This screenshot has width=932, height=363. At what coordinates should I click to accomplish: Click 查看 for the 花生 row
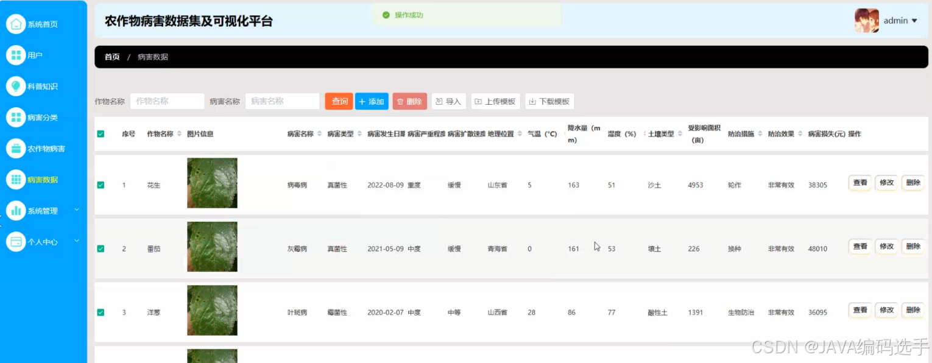point(860,183)
